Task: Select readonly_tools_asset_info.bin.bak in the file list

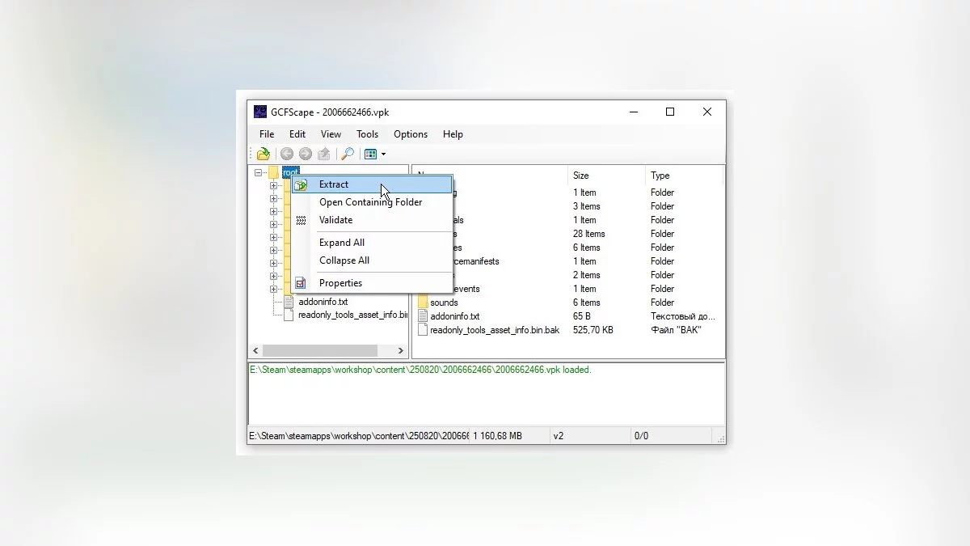Action: [495, 330]
